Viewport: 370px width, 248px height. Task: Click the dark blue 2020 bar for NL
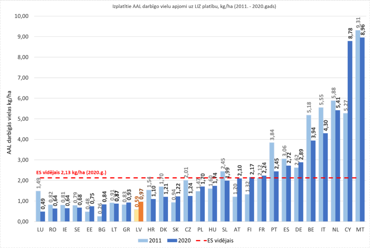[337, 166]
